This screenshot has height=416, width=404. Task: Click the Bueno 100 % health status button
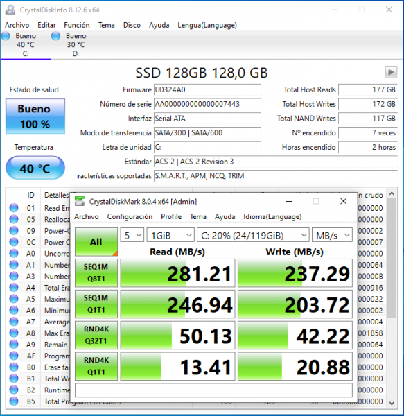coord(35,116)
